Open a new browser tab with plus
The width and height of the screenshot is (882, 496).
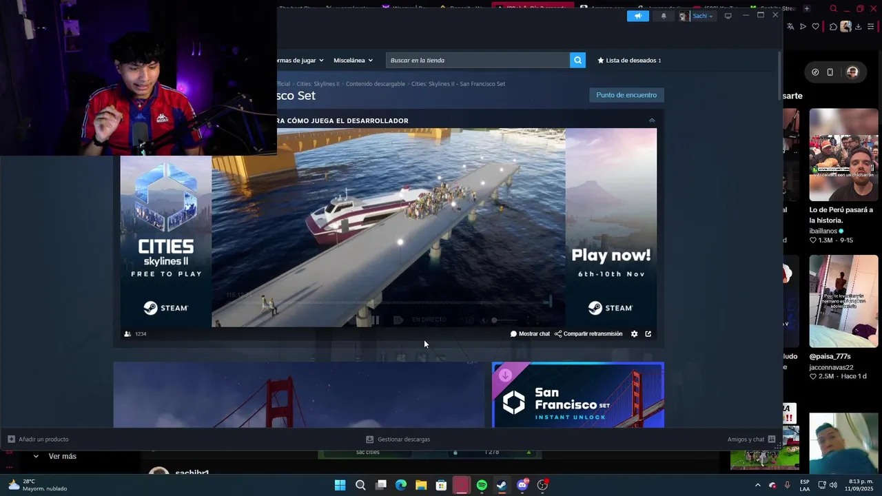click(807, 8)
